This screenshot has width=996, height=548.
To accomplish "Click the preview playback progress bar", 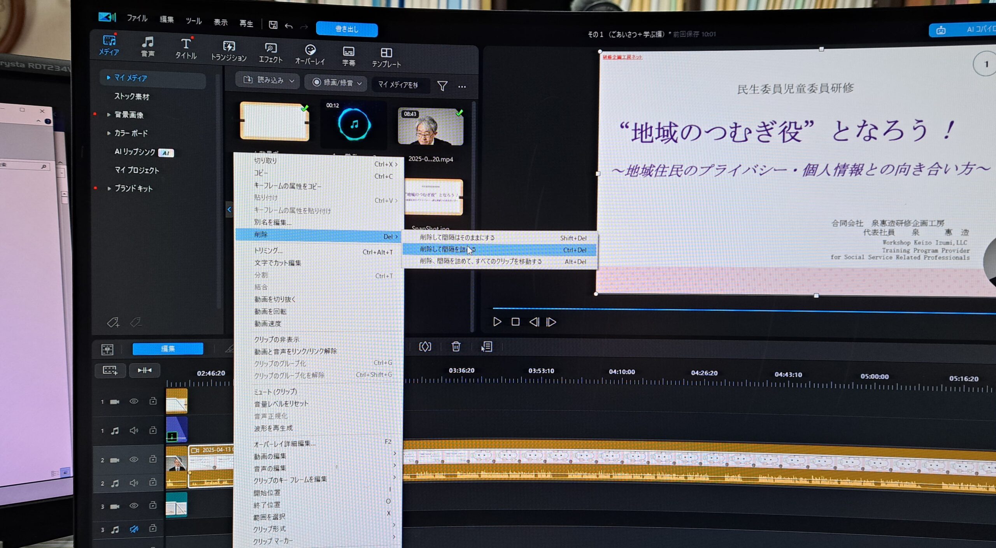I will point(744,310).
